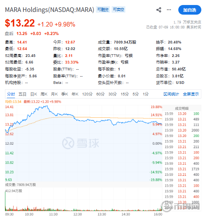Image resolution: width=204 pixels, height=217 pixels.
Task: Choose the 60分 interval tab
Action: 100,94
